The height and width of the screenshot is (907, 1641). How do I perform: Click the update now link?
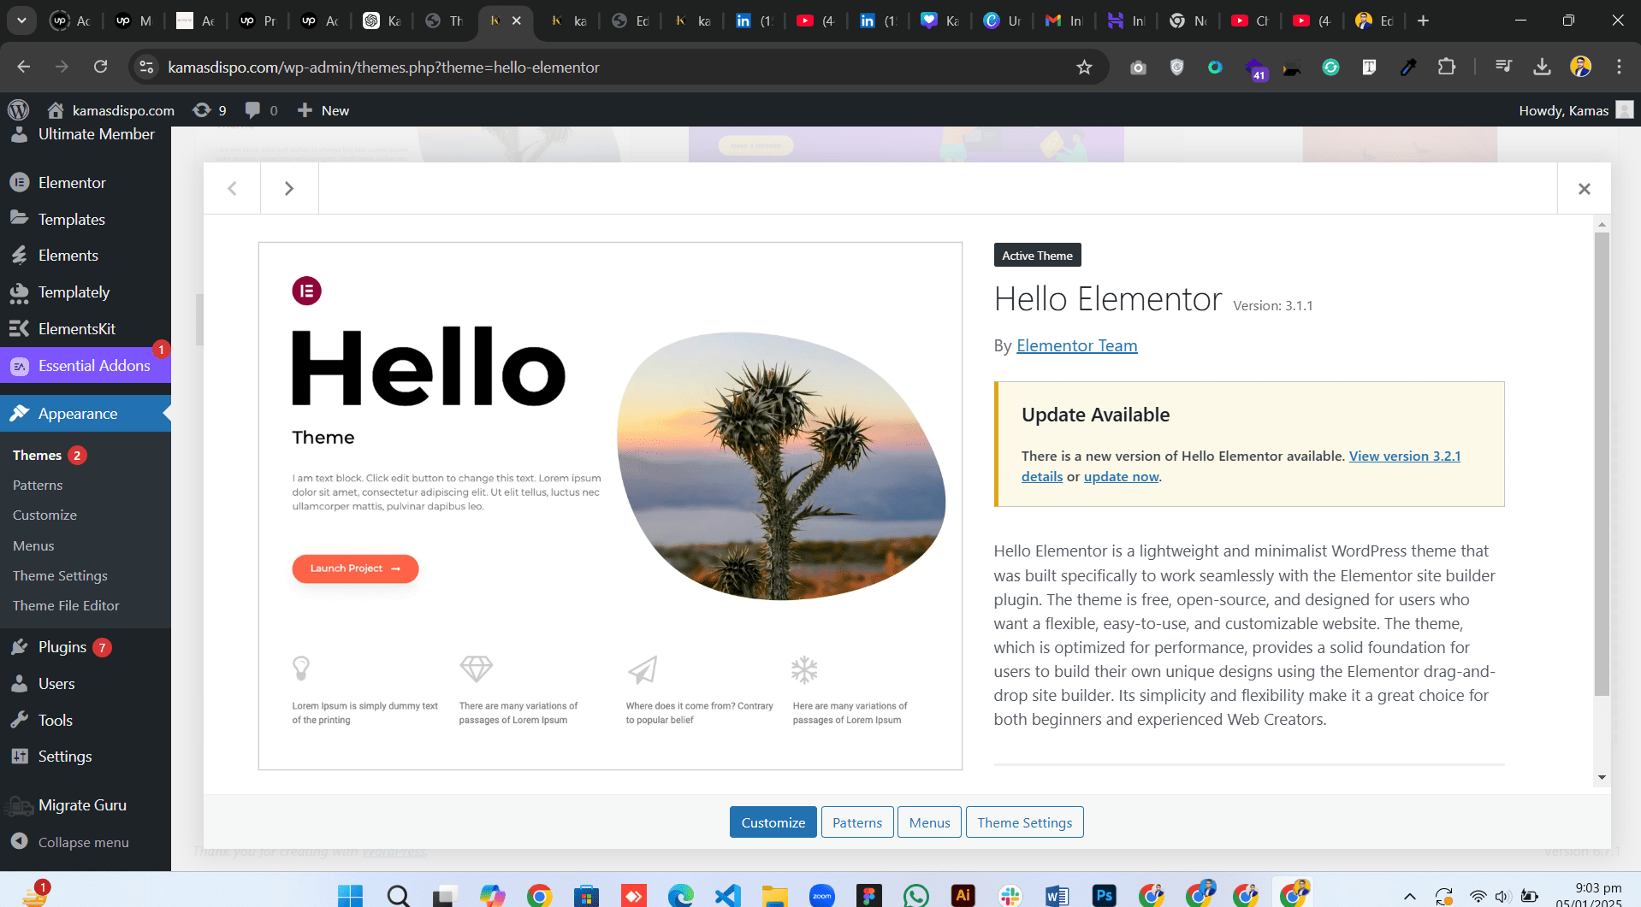1121,477
